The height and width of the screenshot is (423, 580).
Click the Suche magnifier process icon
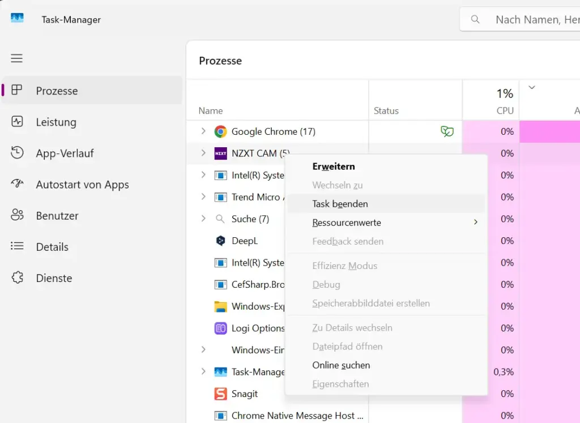(220, 219)
